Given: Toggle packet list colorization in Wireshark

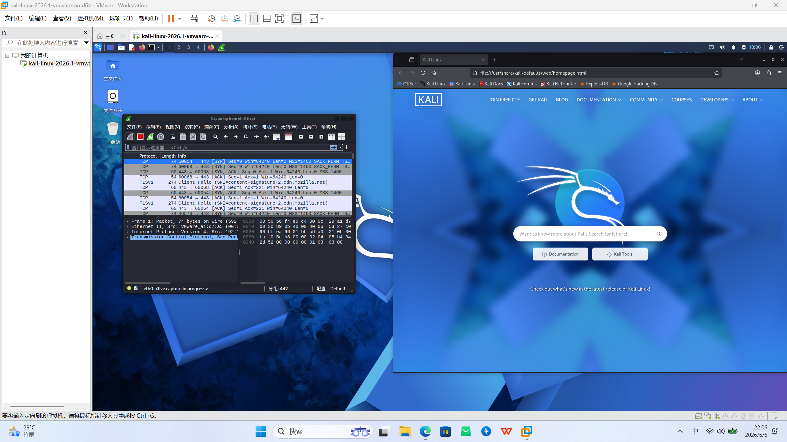Looking at the screenshot, I should (x=289, y=137).
